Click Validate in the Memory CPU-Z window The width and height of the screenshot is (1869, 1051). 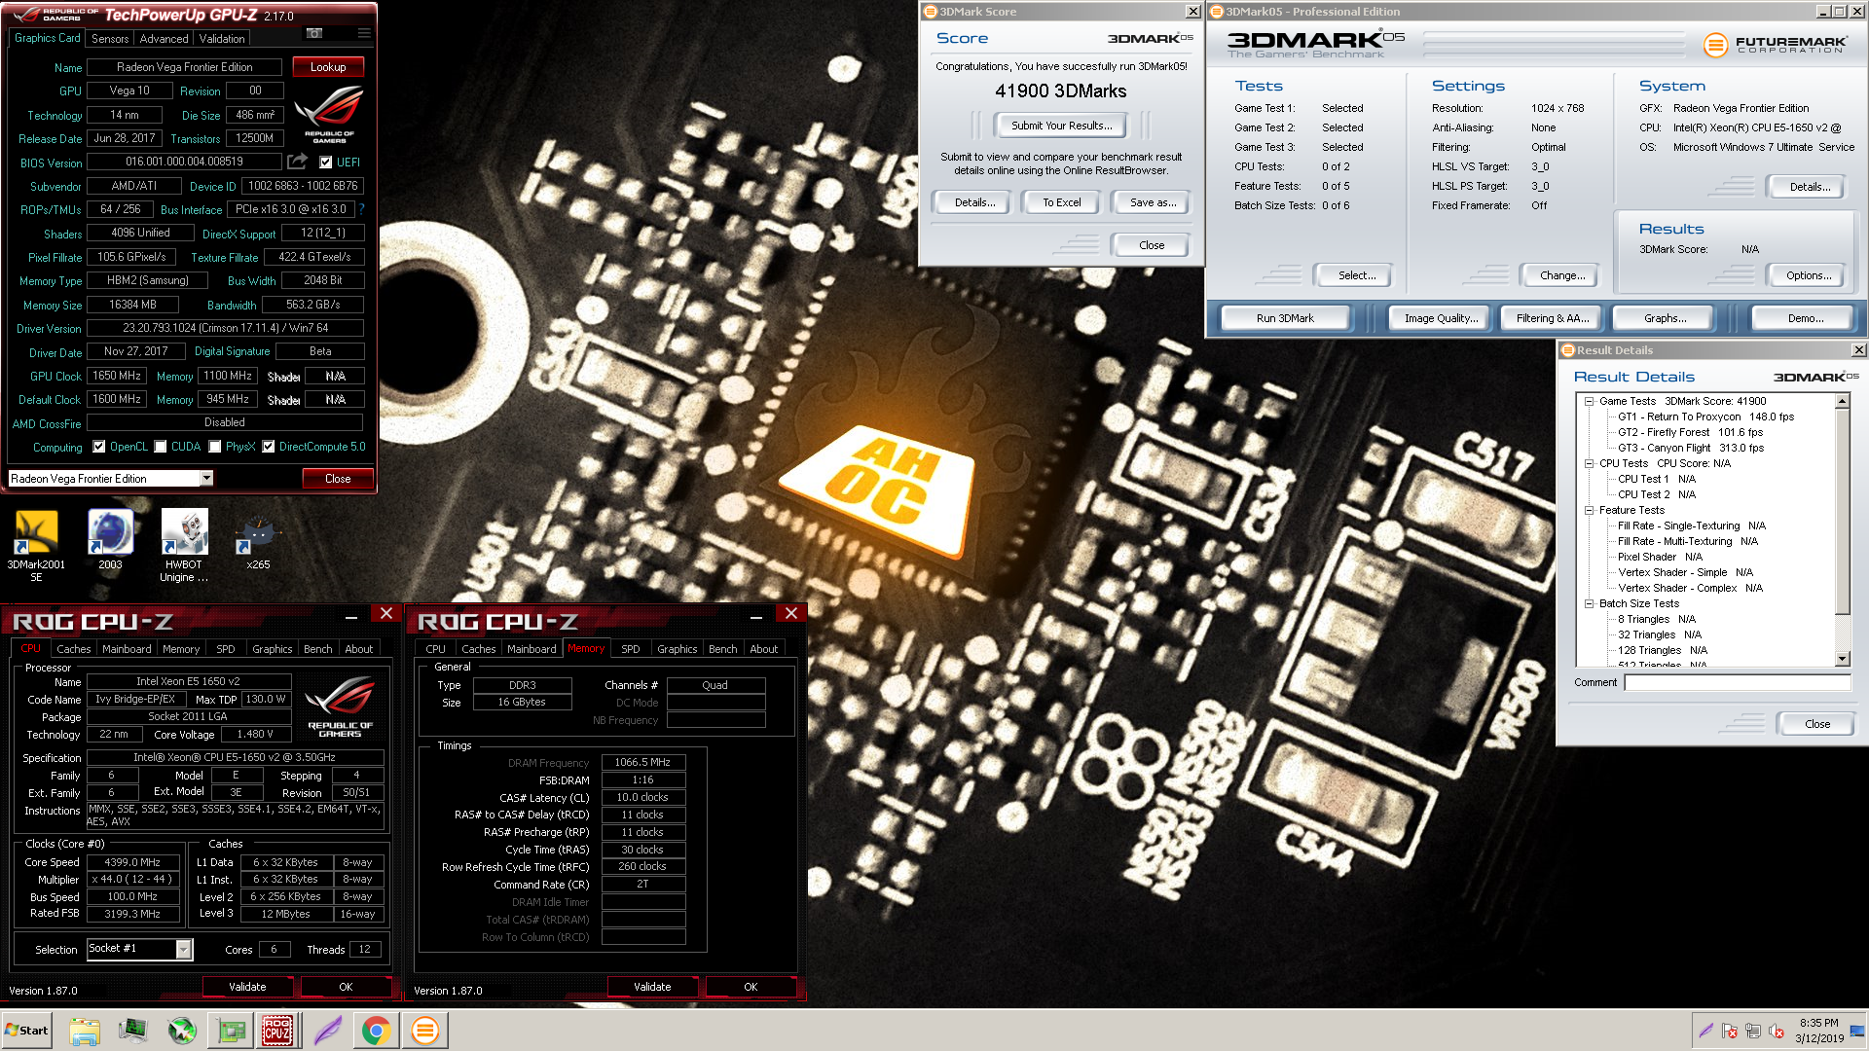pyautogui.click(x=652, y=987)
